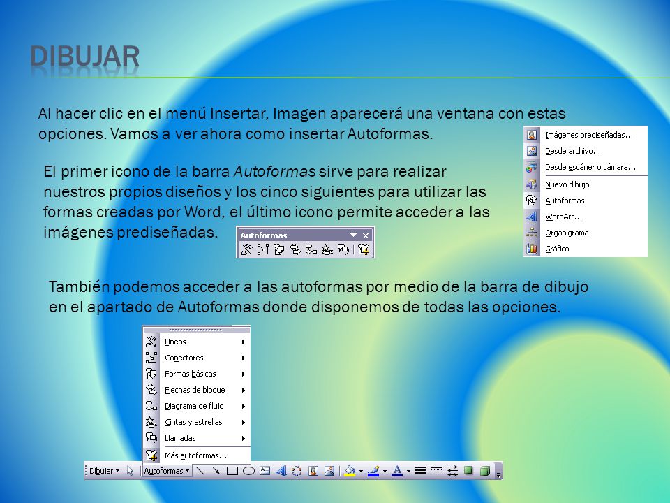The height and width of the screenshot is (503, 670).
Task: Choose Imágenes prediseñadas in the Imagen menu
Action: 586,135
